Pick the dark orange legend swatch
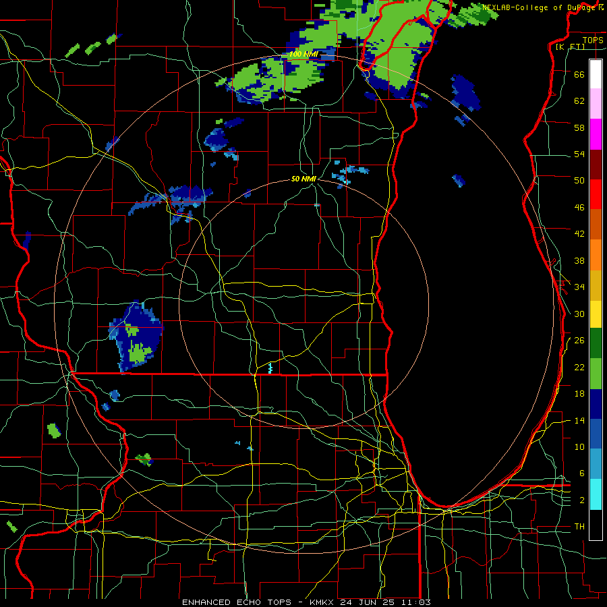607x607 pixels. 596,224
